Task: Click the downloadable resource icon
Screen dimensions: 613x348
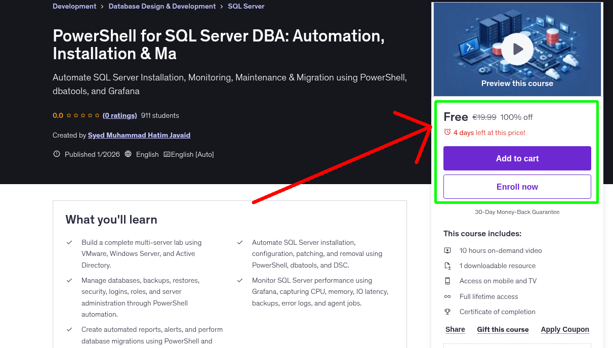Action: click(447, 265)
